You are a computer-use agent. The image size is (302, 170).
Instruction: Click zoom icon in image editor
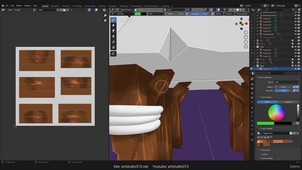105,16
